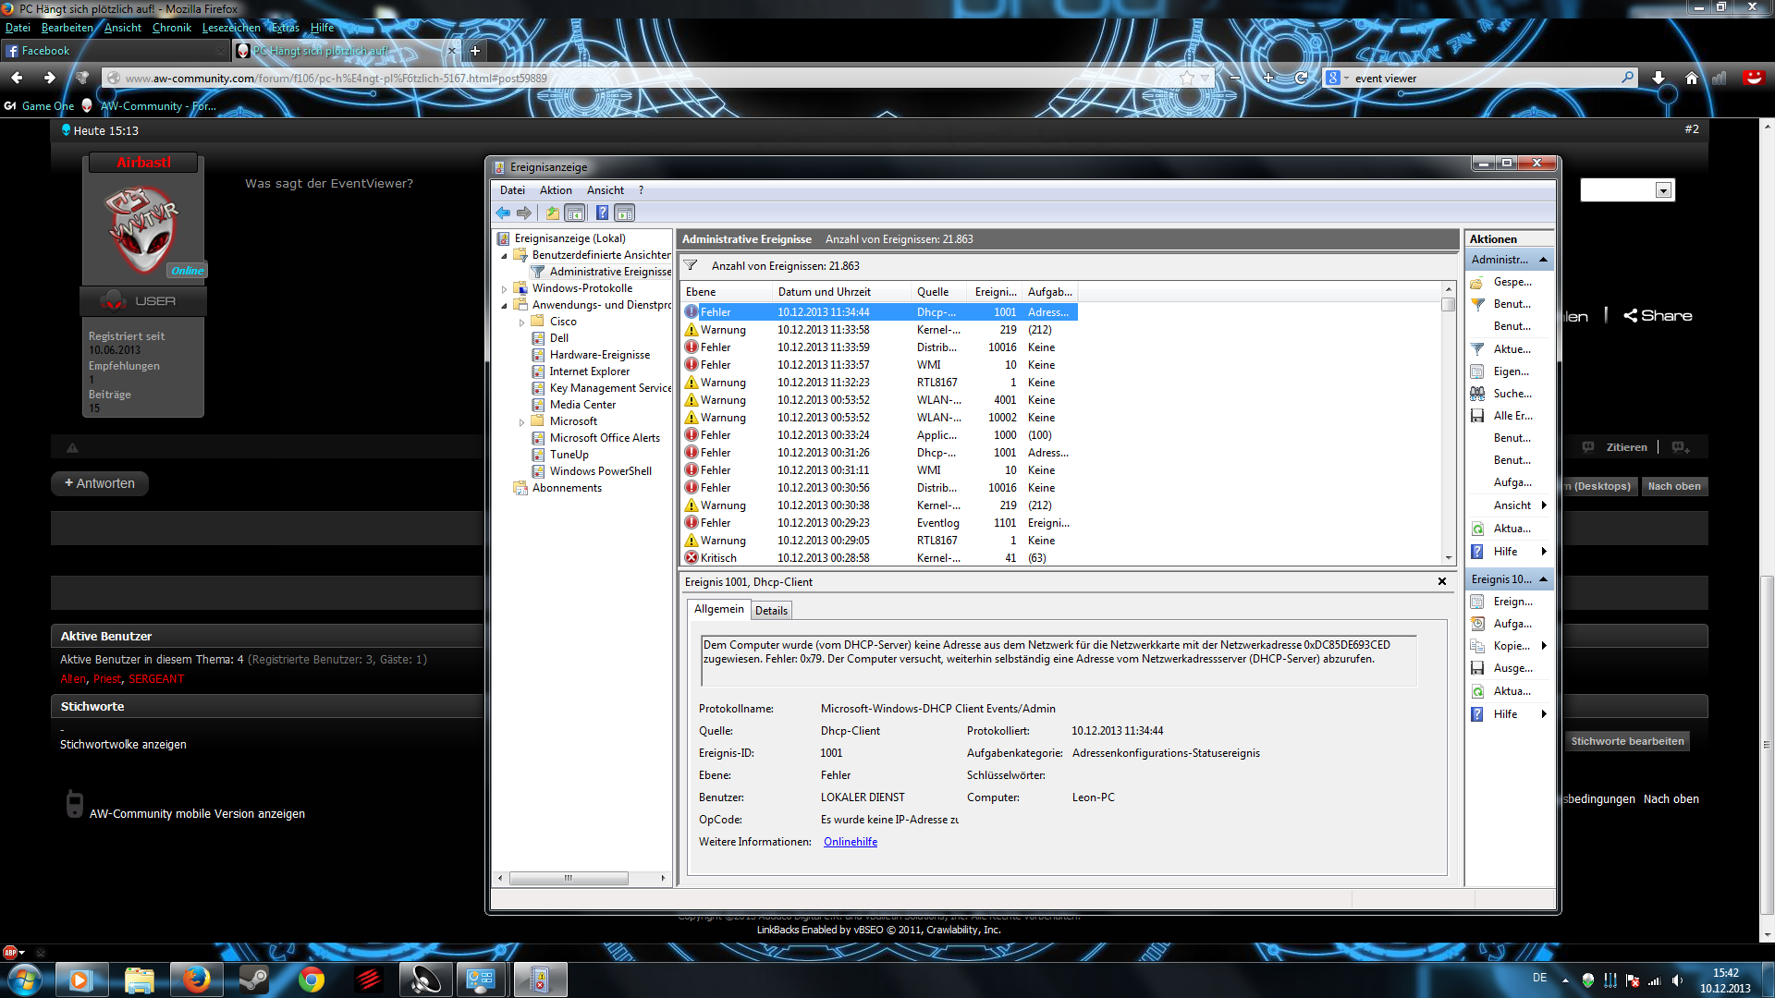This screenshot has width=1775, height=998.
Task: Click the filter funnel icon above event list
Action: coord(691,266)
